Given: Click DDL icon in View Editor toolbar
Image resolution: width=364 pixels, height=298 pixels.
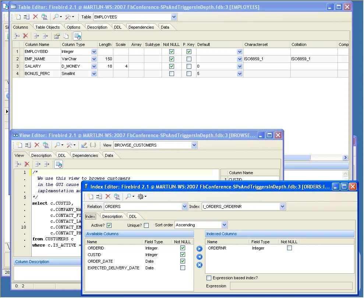Looking at the screenshot, I should 46,145.
